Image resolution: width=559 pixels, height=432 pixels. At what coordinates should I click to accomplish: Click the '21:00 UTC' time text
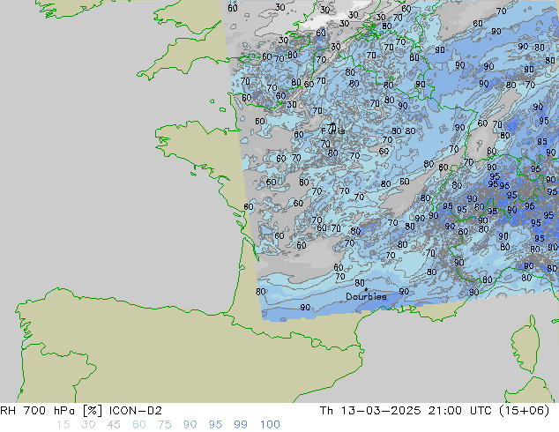462,411
